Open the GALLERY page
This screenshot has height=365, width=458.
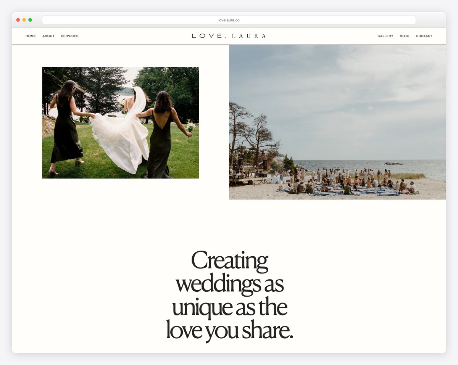385,36
